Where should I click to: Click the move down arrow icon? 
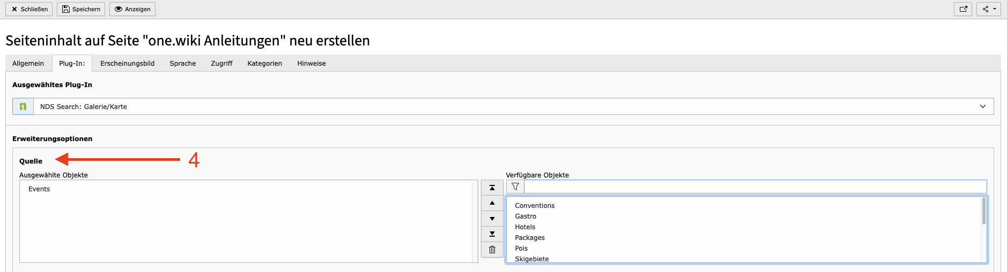pyautogui.click(x=492, y=219)
